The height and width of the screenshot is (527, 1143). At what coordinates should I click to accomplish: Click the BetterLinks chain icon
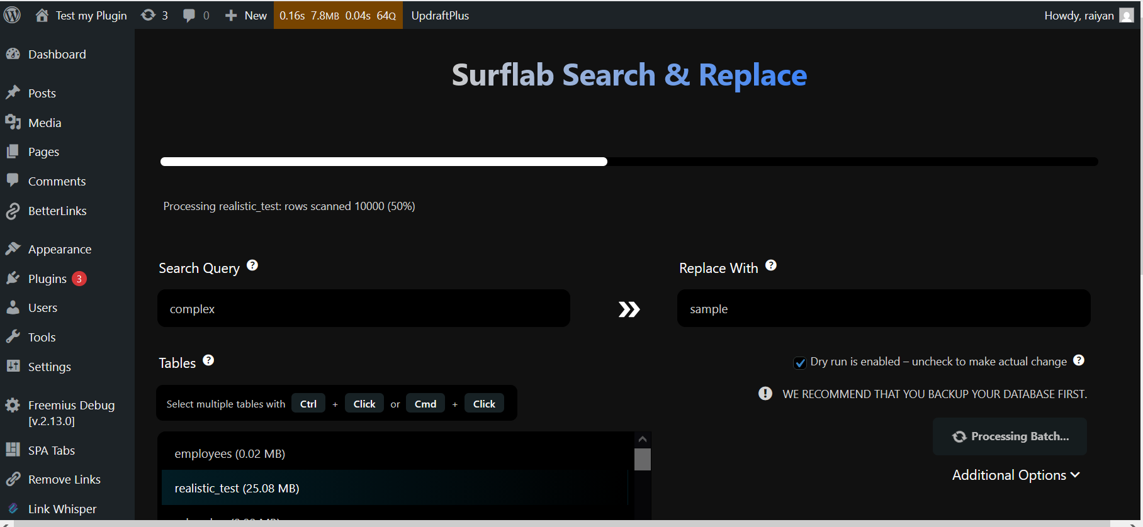click(x=13, y=211)
